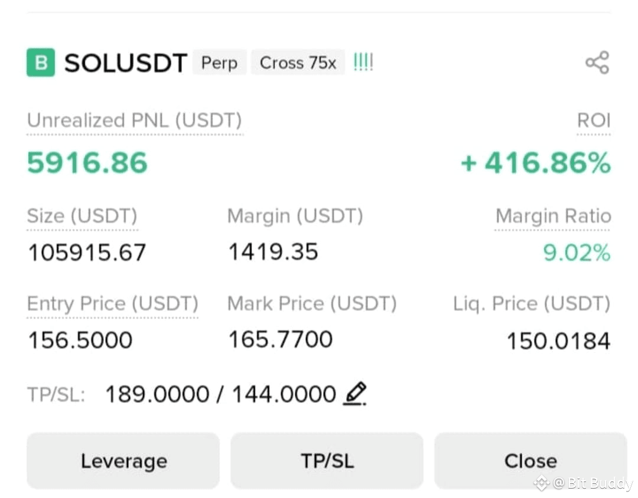Click the +416.86% ROI value

535,163
